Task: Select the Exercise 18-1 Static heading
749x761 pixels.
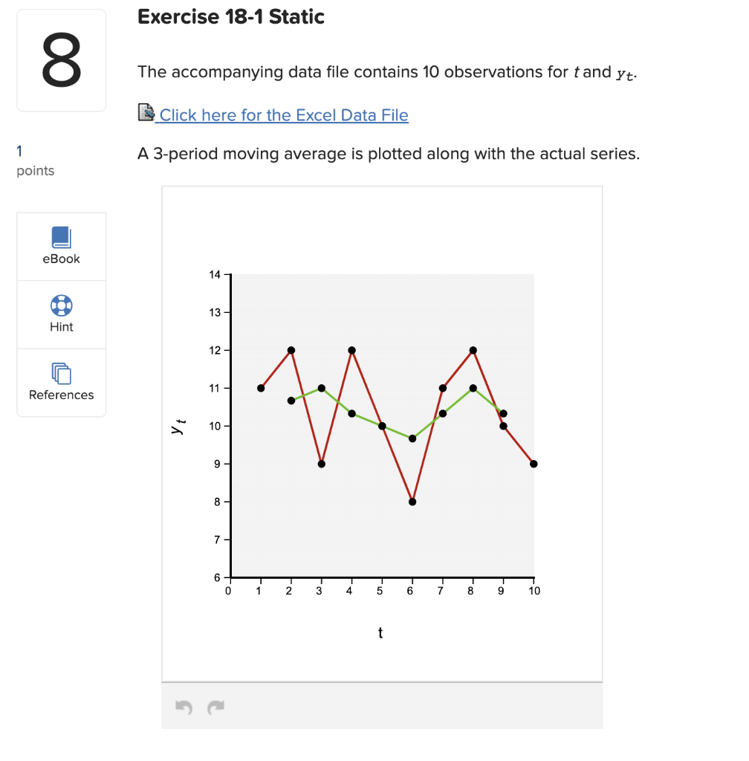Action: coord(230,16)
